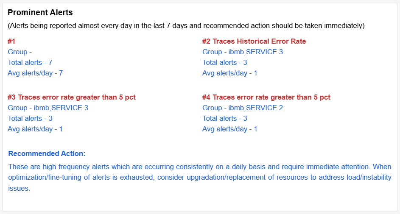The height and width of the screenshot is (214, 400).
Task: Click Total alerts count under alert #3
Action: (30, 118)
